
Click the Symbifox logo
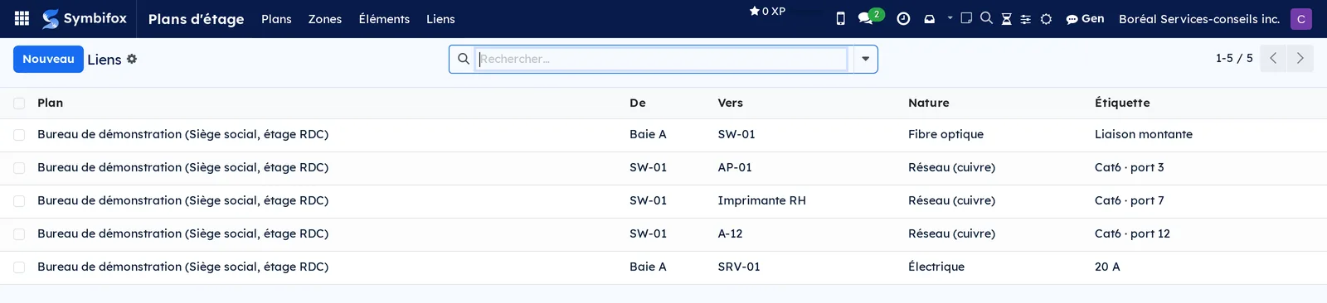pos(85,18)
